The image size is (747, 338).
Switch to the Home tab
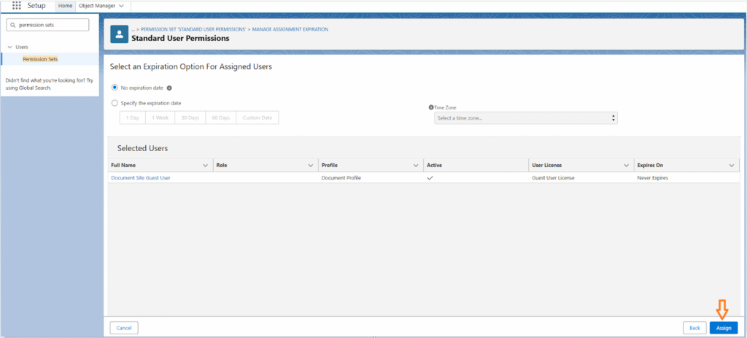point(65,5)
